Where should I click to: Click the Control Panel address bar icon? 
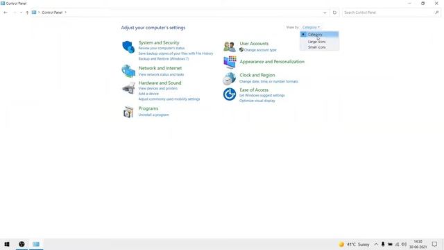[x=34, y=12]
